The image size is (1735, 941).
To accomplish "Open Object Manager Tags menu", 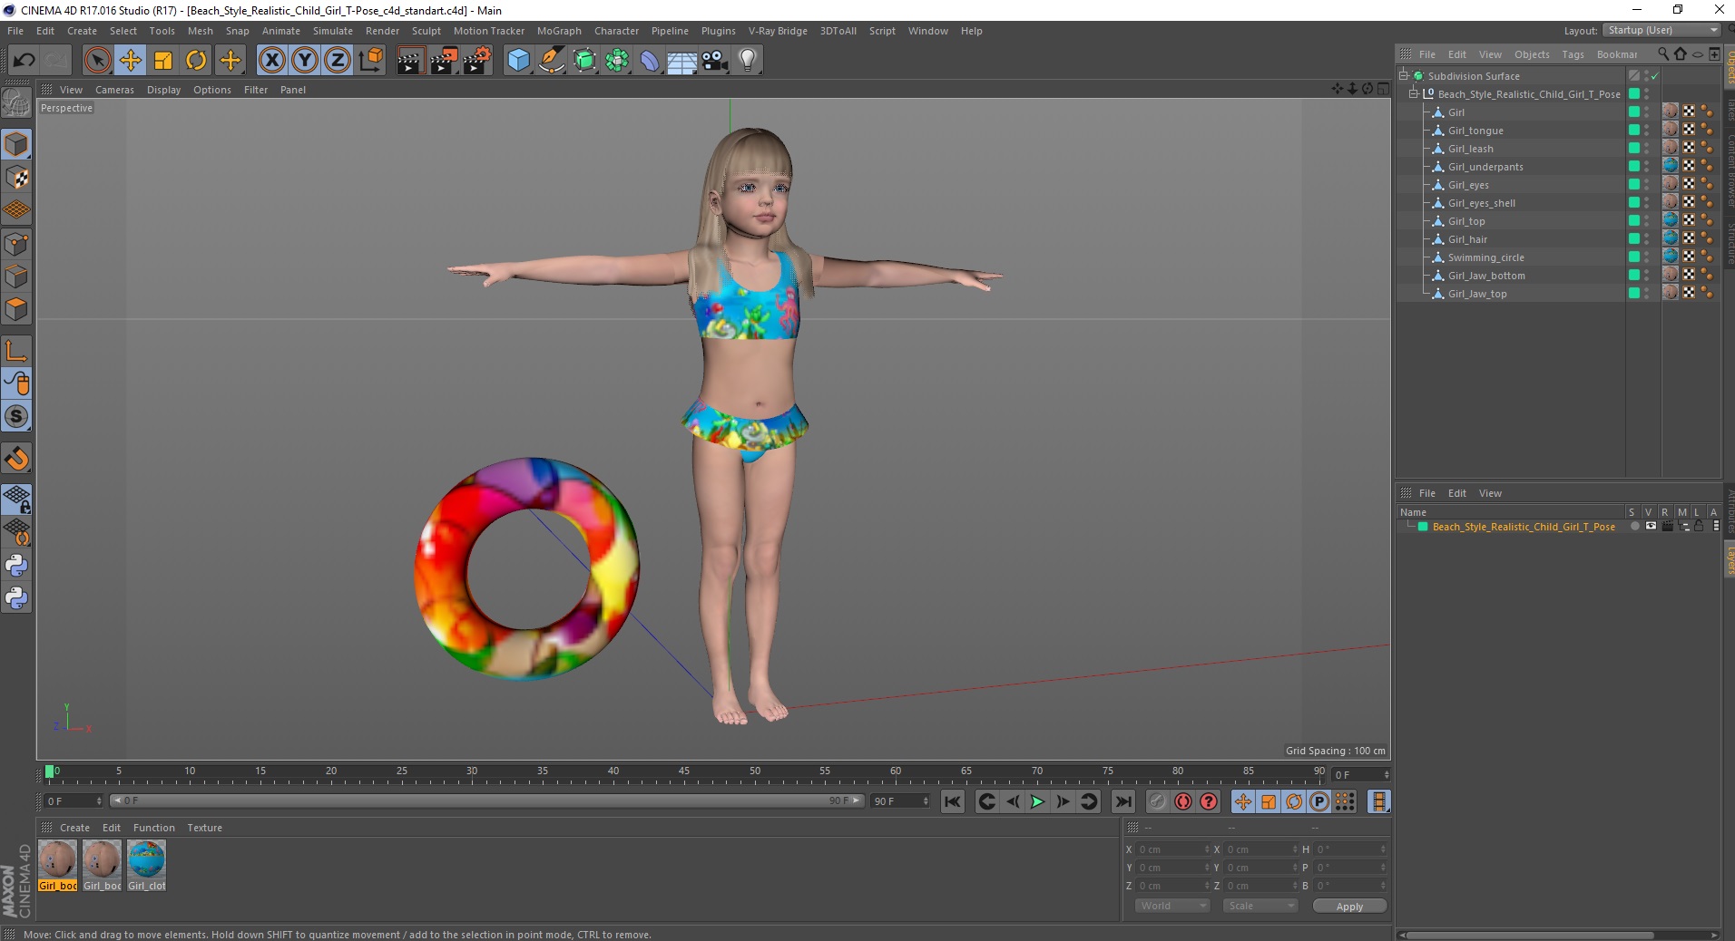I will 1573,54.
